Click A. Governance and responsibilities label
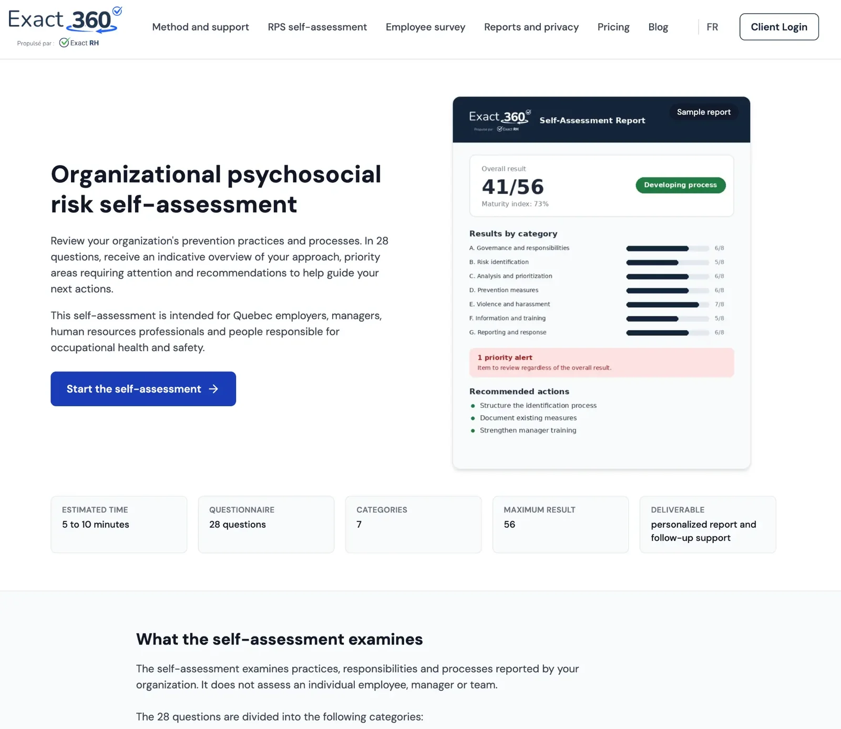 [519, 248]
